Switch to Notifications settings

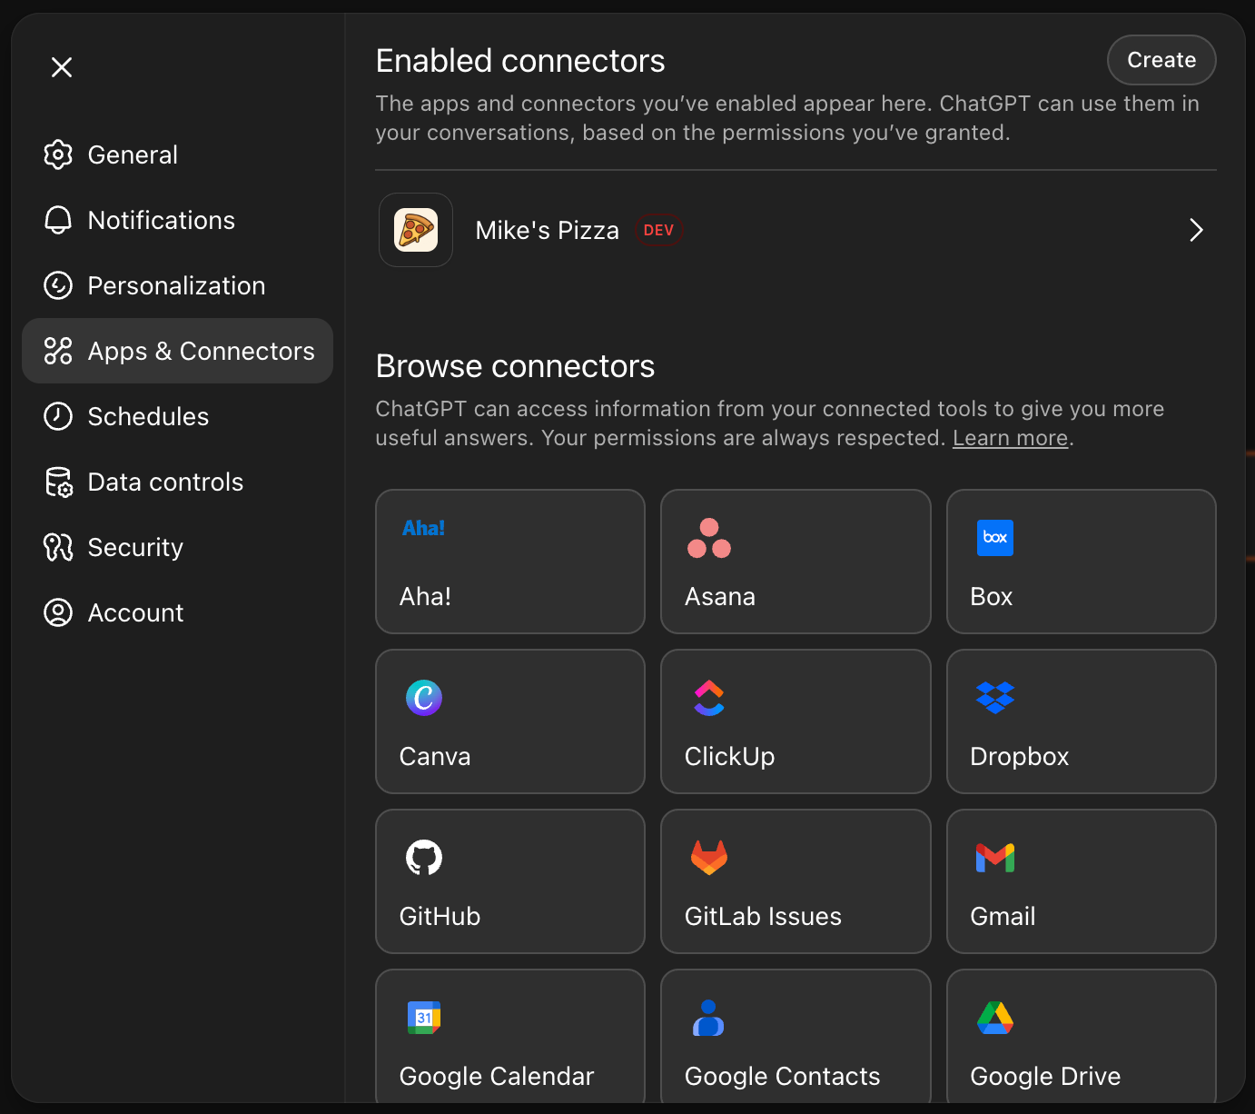pyautogui.click(x=161, y=221)
